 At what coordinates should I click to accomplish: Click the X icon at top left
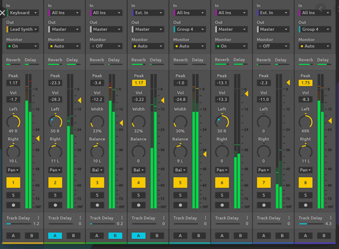[x=3, y=13]
